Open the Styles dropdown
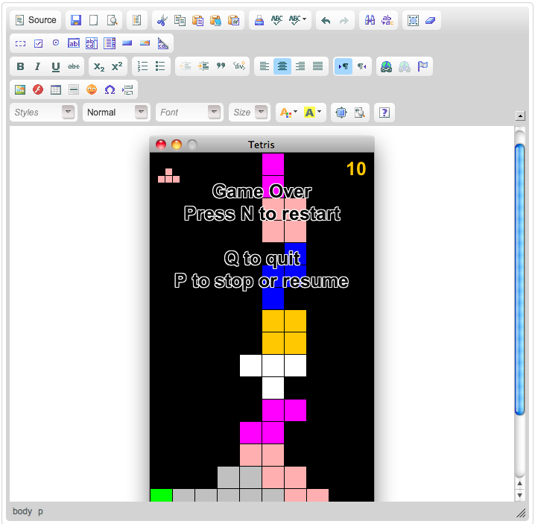 click(x=44, y=113)
